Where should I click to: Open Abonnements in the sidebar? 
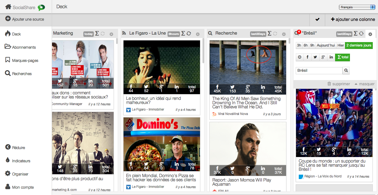click(24, 47)
